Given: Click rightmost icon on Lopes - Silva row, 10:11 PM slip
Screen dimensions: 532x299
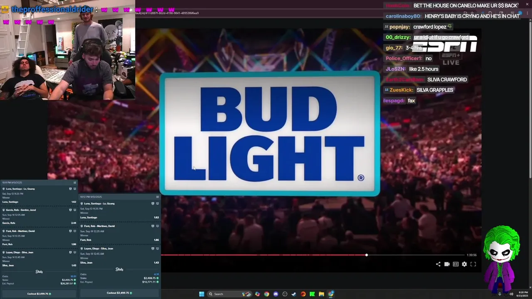Looking at the screenshot, I should point(75,252).
